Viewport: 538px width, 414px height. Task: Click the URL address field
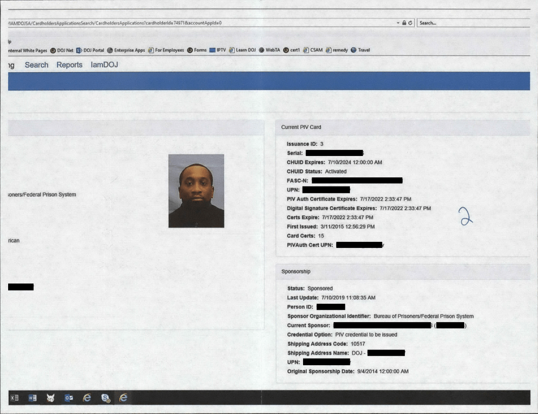tap(203, 23)
